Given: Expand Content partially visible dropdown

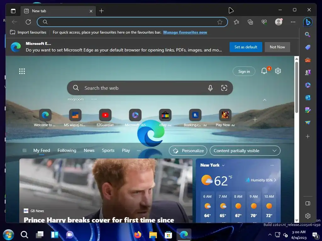Looking at the screenshot, I should point(245,151).
